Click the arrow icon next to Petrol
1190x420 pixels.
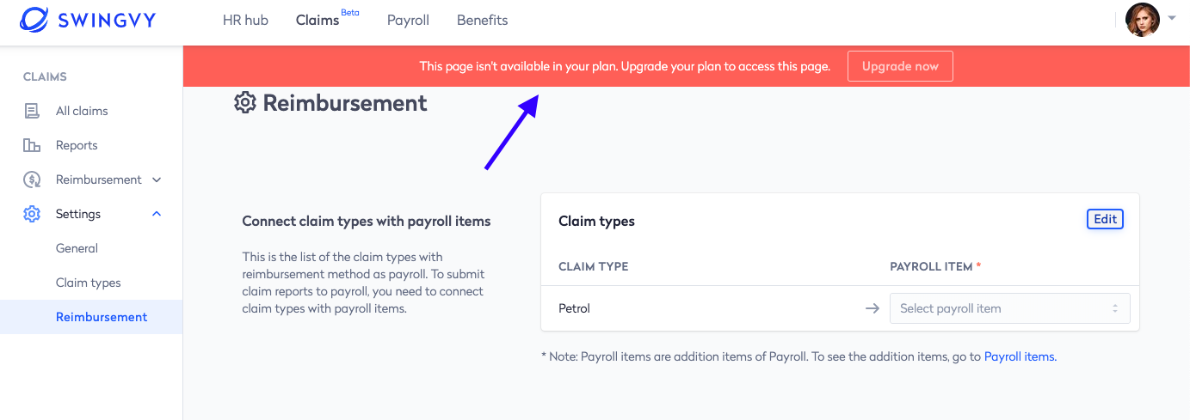pyautogui.click(x=872, y=308)
